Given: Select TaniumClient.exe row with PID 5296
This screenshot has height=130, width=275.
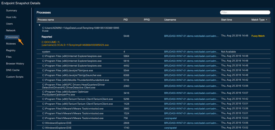Looking at the screenshot, I should click(154, 99).
